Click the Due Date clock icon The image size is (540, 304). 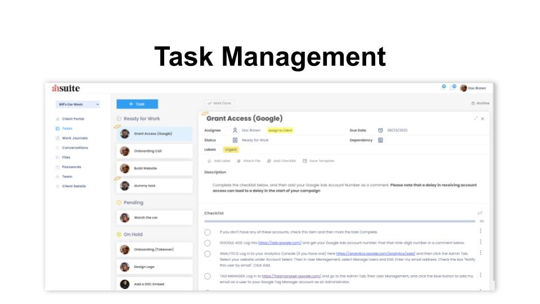coord(380,130)
